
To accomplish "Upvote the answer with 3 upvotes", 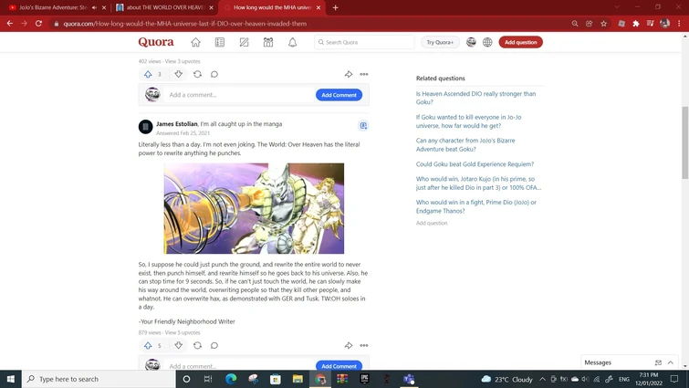I will tap(148, 74).
